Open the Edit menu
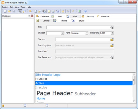The image size is (138, 109). click(12, 7)
